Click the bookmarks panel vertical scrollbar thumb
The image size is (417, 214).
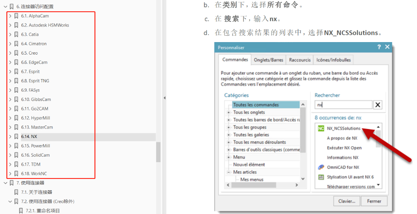pyautogui.click(x=158, y=152)
